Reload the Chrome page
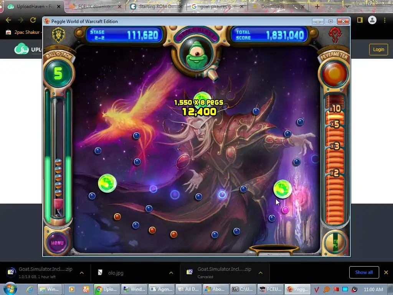This screenshot has height=295, width=393. (x=33, y=20)
